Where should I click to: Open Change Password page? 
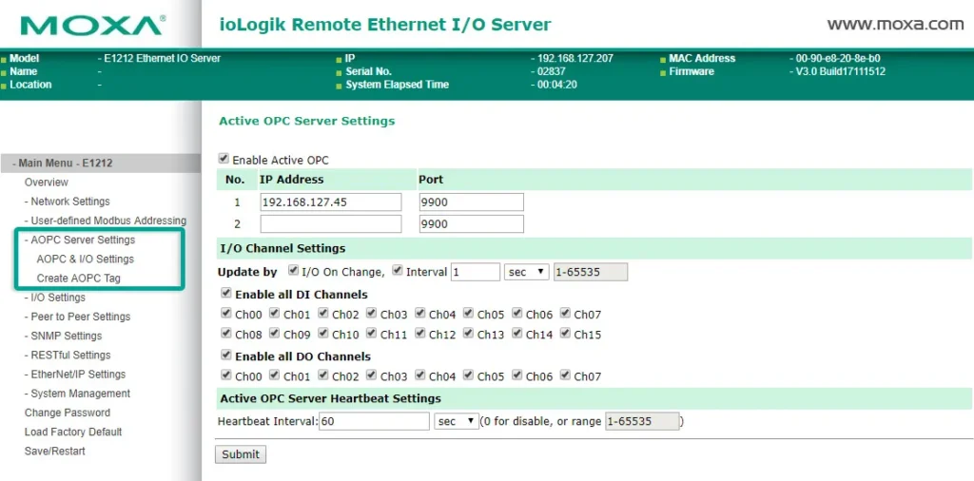[68, 414]
